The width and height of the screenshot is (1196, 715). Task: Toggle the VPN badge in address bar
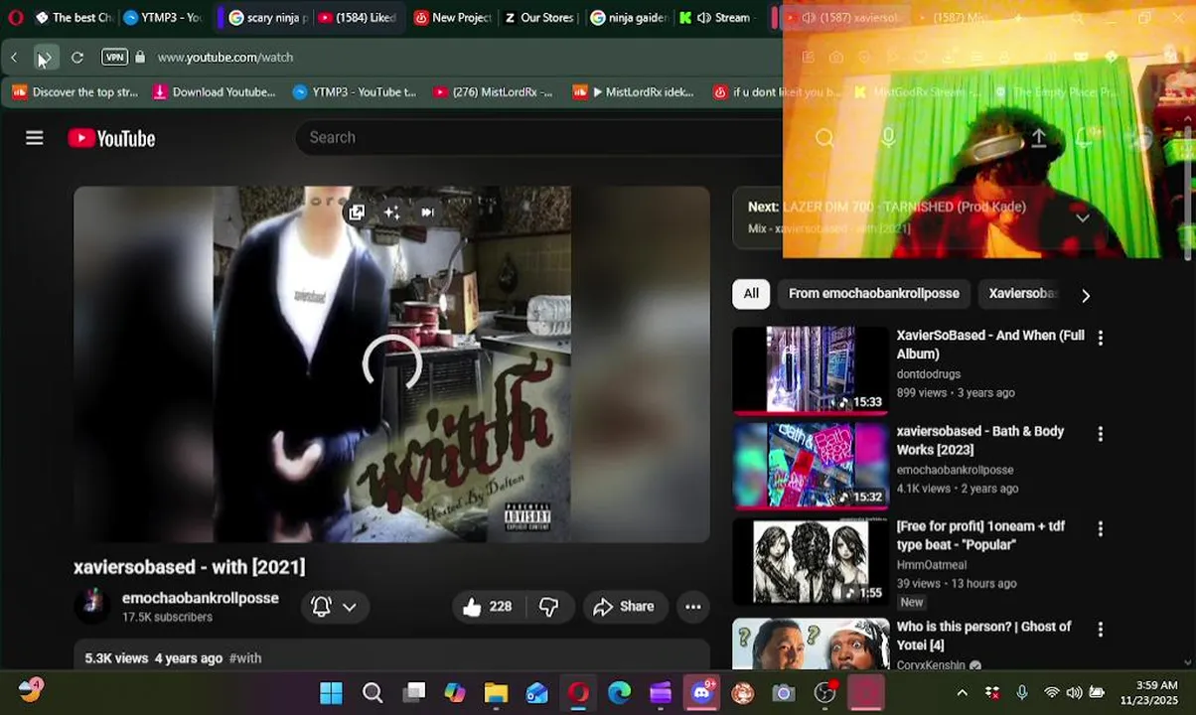[114, 58]
